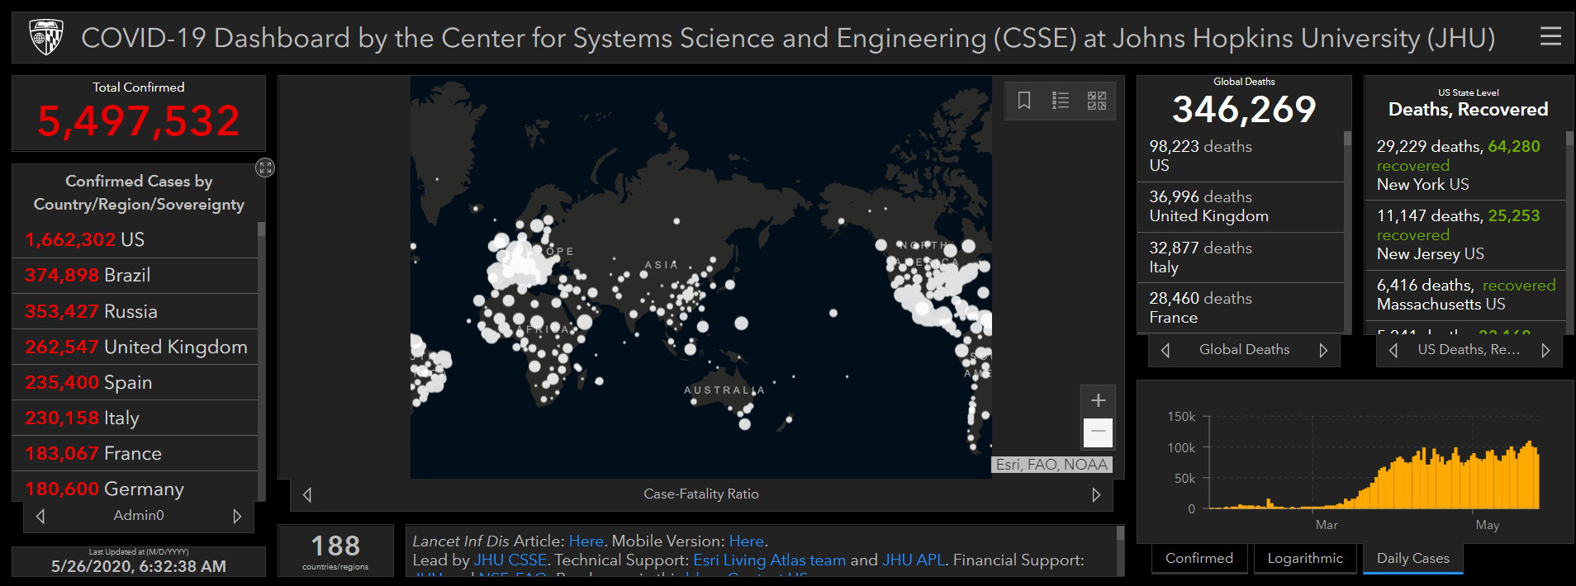Select New Jersey US deaths entry
1576x586 pixels.
click(x=1466, y=234)
